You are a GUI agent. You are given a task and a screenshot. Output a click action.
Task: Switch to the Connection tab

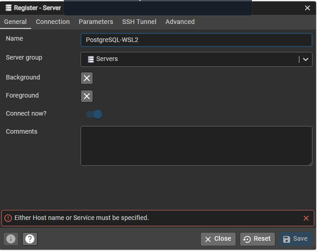(53, 22)
